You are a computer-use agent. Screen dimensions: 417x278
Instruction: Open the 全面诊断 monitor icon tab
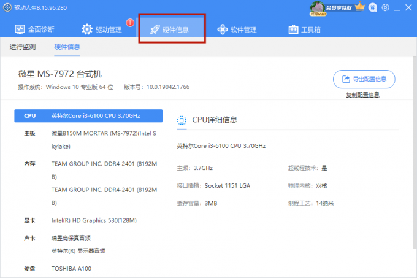pyautogui.click(x=20, y=29)
